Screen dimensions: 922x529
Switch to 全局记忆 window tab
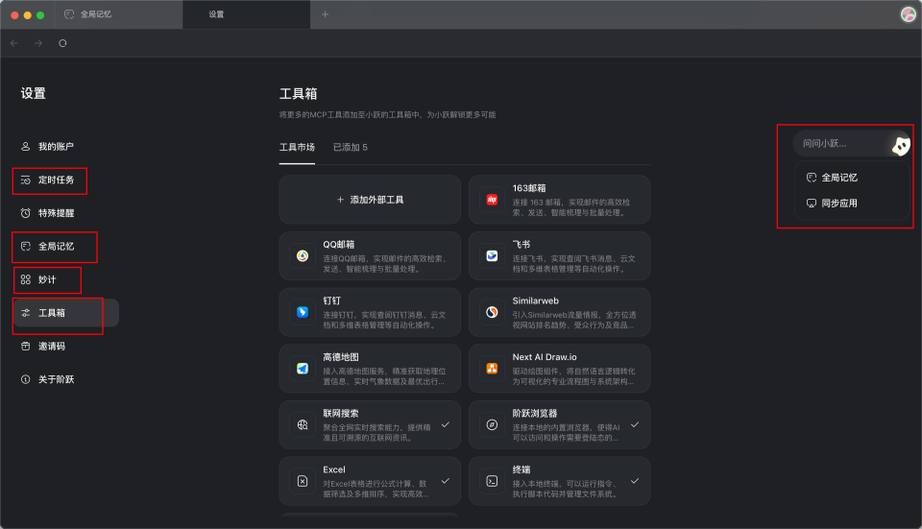click(x=119, y=14)
